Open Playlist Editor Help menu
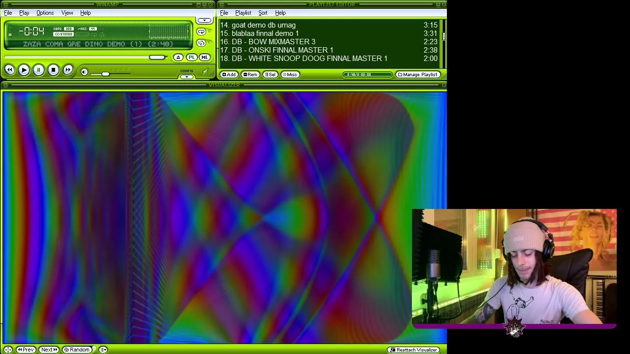Screen dimensions: 630x354 [x=281, y=13]
